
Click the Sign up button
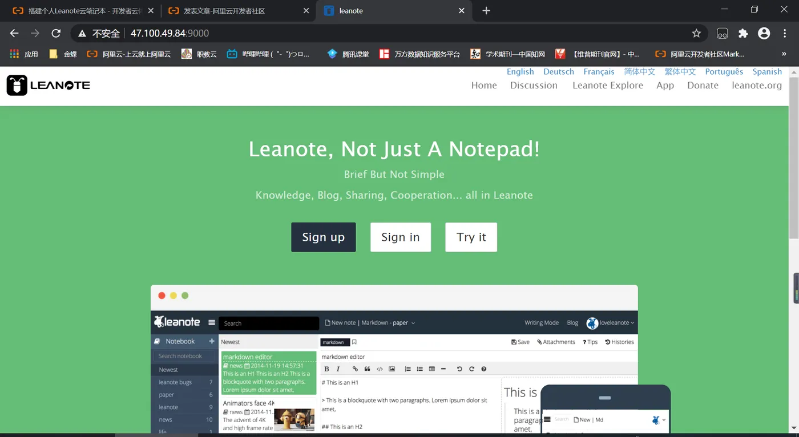[324, 237]
